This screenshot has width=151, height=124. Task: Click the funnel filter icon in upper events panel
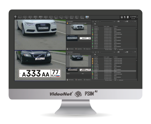135,21
